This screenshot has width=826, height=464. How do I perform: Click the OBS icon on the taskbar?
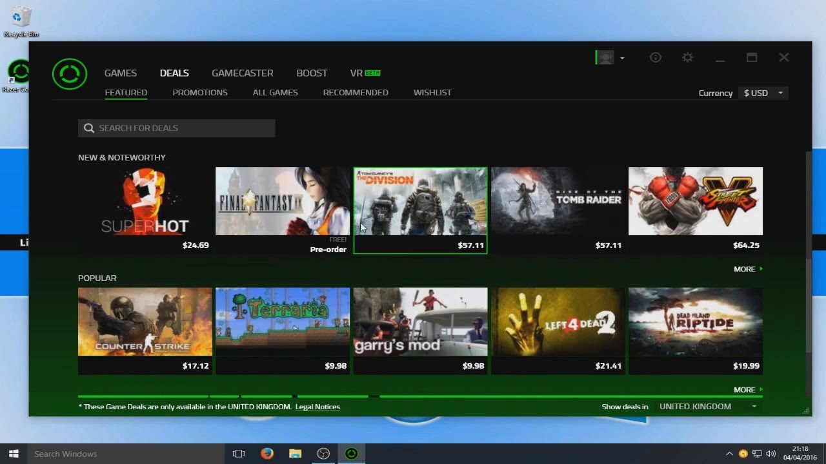(323, 454)
